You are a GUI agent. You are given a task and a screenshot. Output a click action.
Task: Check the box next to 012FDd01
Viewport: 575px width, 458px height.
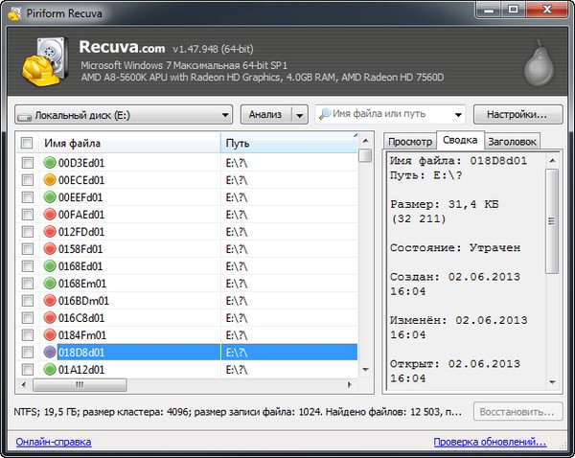coord(27,232)
